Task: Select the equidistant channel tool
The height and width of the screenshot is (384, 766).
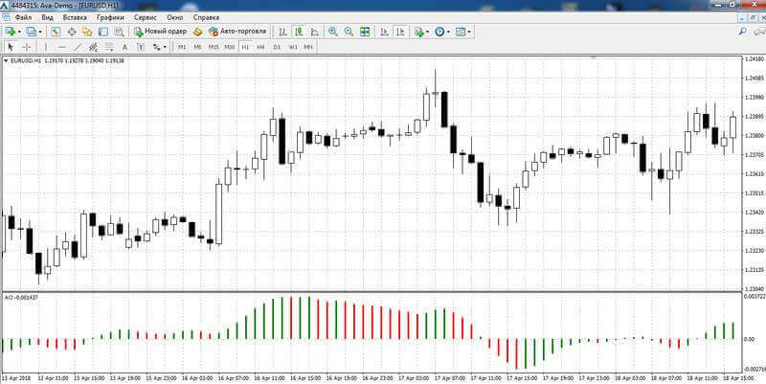Action: pos(93,47)
